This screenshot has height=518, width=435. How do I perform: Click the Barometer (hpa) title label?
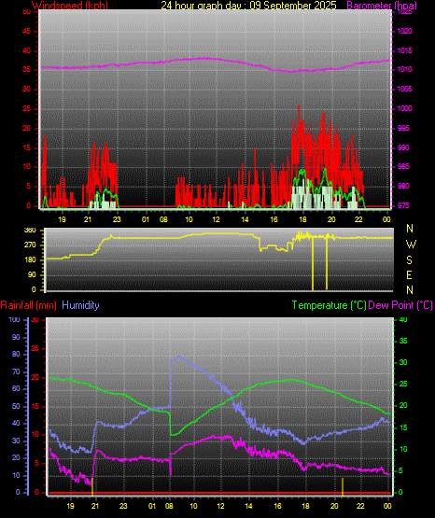(x=382, y=6)
